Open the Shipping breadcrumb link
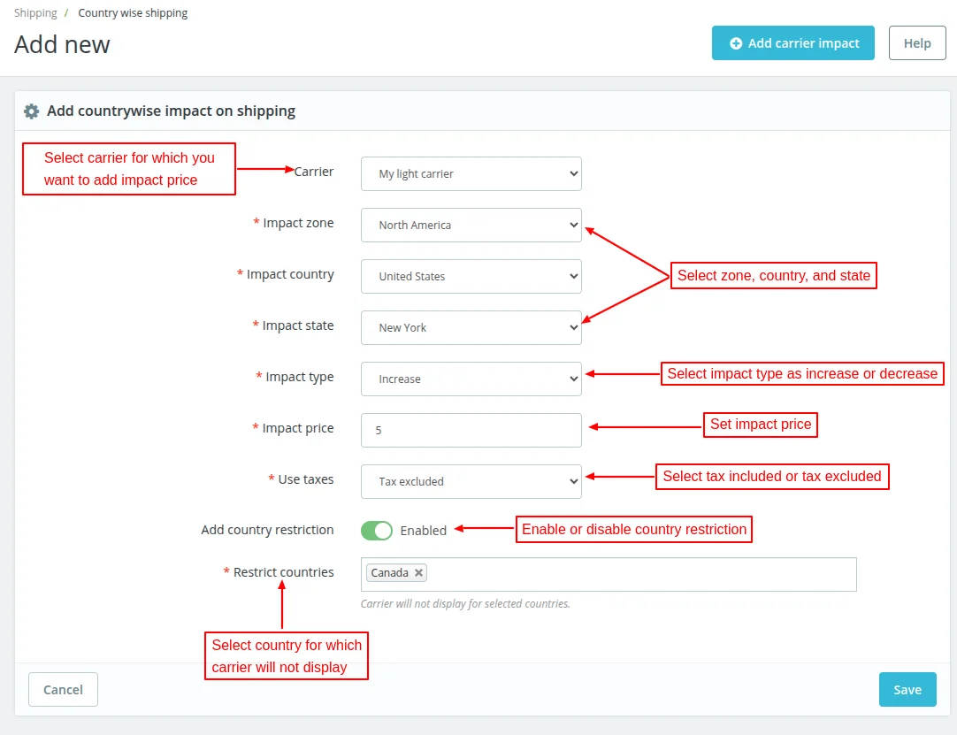957x735 pixels. pos(35,13)
